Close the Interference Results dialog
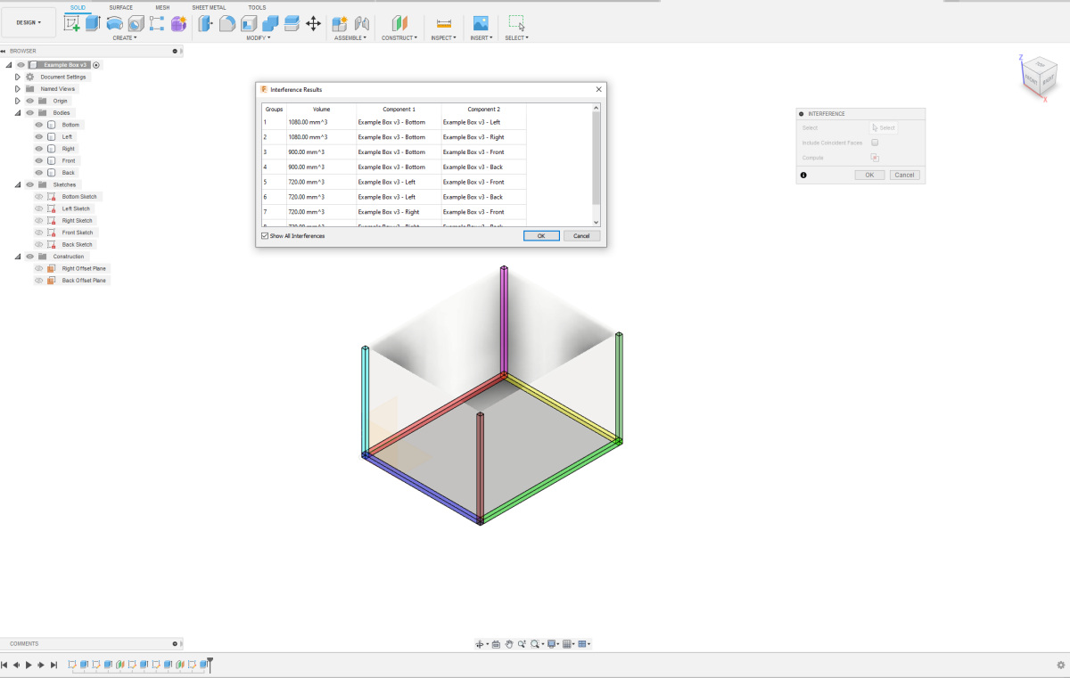 599,90
